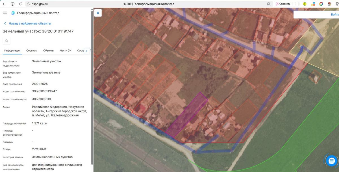
Task: Add parcel to favorites with star
Action: 6,41
